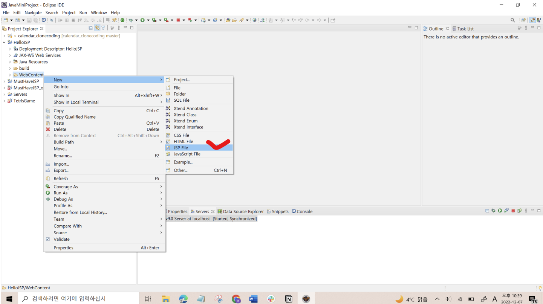Open the Window menu in menu bar
This screenshot has height=304, width=543.
click(99, 12)
